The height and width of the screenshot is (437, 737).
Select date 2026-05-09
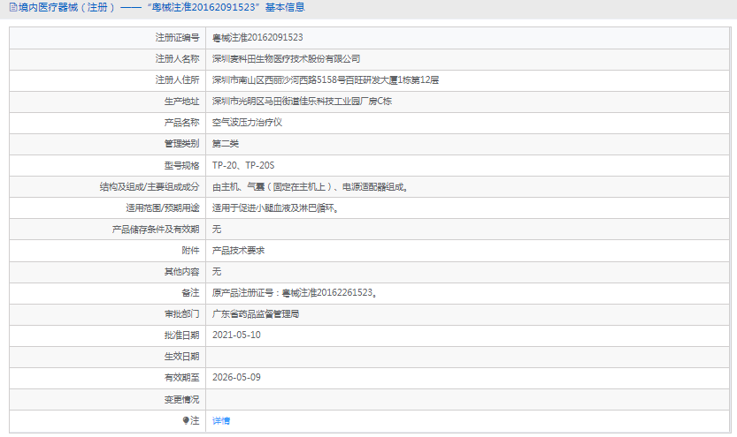point(236,378)
